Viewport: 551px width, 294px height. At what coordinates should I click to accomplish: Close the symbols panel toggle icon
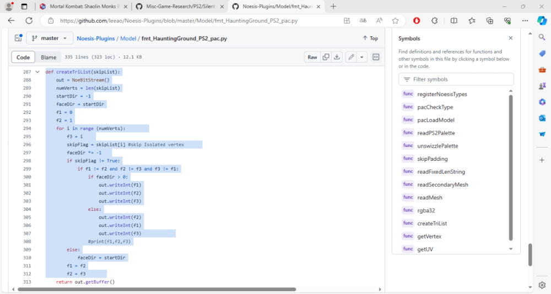(376, 57)
